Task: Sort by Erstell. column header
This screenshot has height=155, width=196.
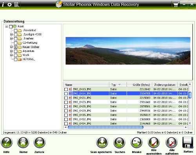Action: 183,85
